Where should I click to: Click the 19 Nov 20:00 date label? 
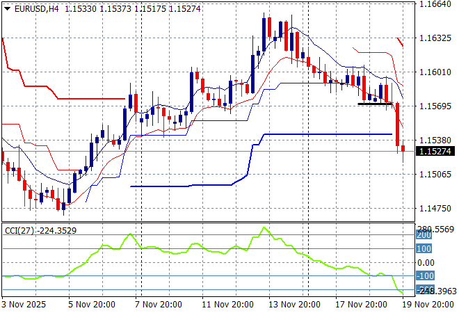click(430, 305)
